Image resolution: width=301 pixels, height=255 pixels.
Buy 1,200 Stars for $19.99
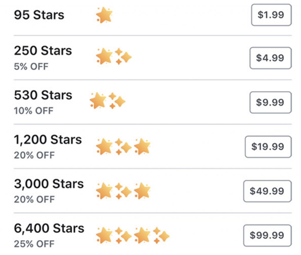[268, 147]
